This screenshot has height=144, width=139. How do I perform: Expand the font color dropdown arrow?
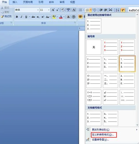click(x=64, y=17)
